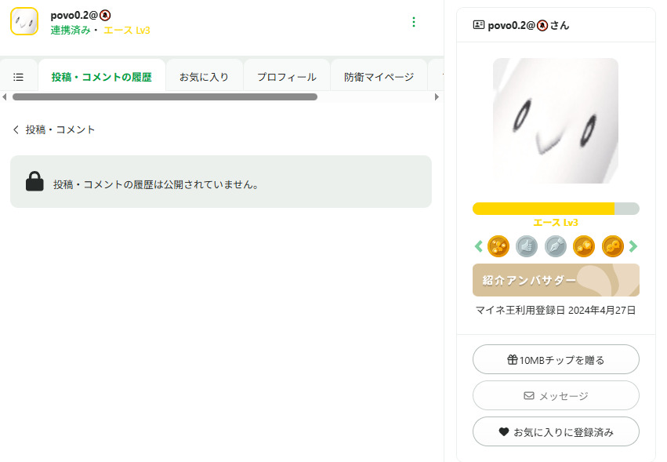The height and width of the screenshot is (462, 667).
Task: Show previous badges with left green chevron
Action: (478, 246)
